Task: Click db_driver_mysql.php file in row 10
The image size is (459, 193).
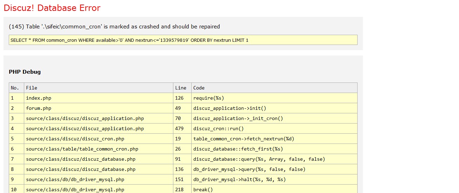Action: click(99, 189)
